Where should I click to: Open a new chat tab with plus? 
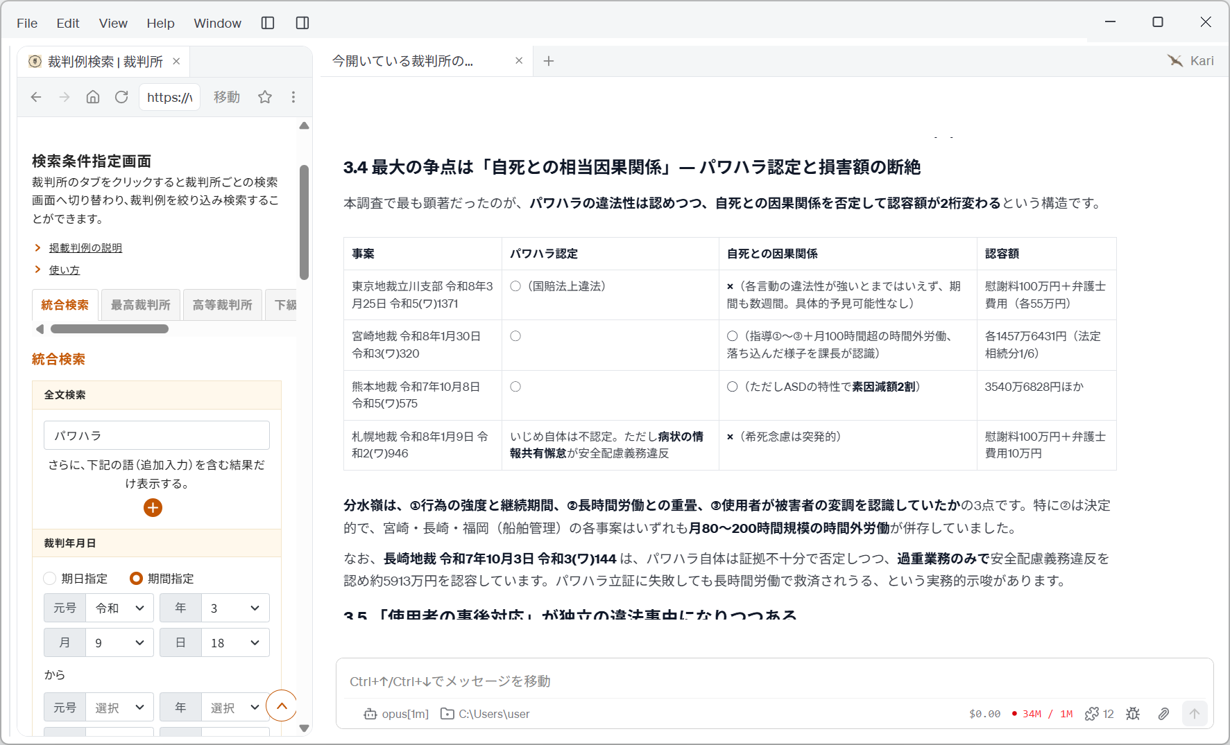(549, 61)
